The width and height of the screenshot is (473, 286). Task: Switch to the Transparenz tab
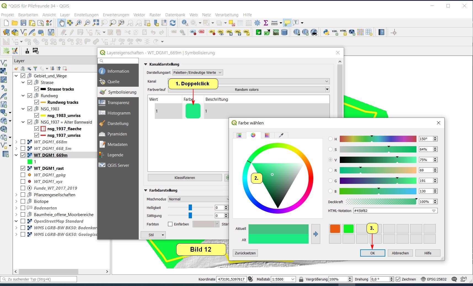pos(118,102)
